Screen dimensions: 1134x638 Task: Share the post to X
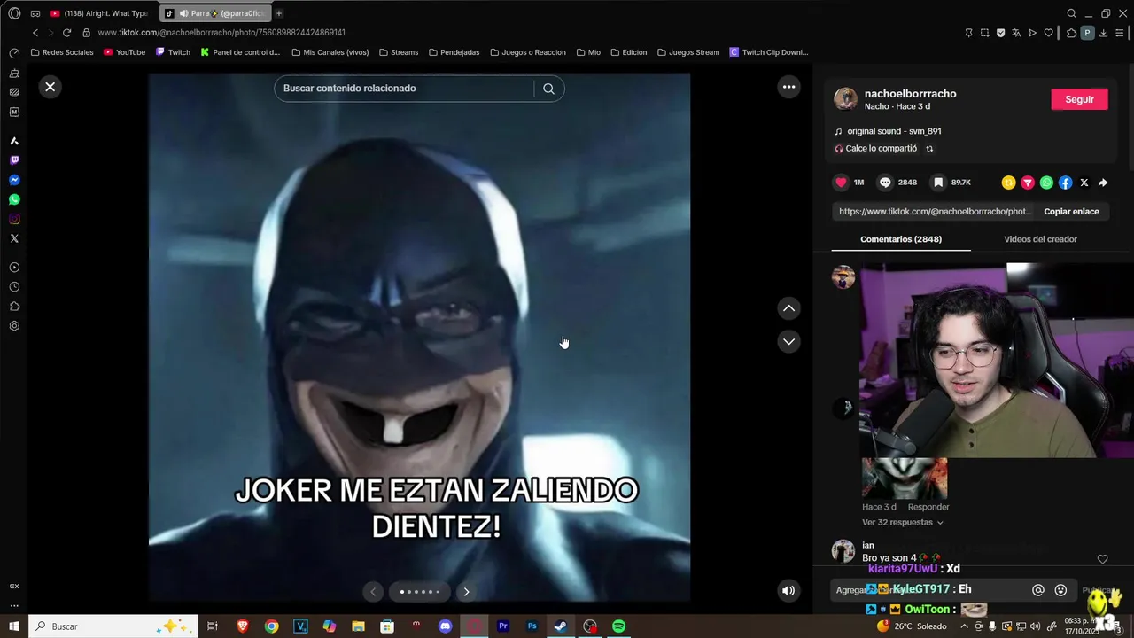pyautogui.click(x=1084, y=183)
